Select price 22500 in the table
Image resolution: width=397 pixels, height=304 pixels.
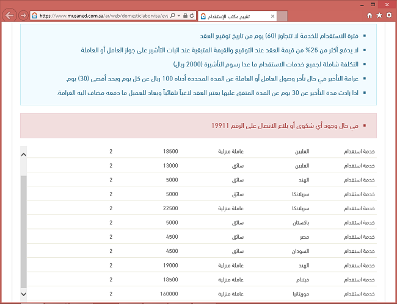tap(170, 208)
